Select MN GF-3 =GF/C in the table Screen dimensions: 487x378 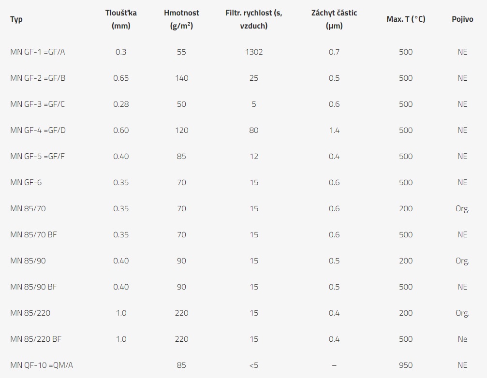[38, 104]
